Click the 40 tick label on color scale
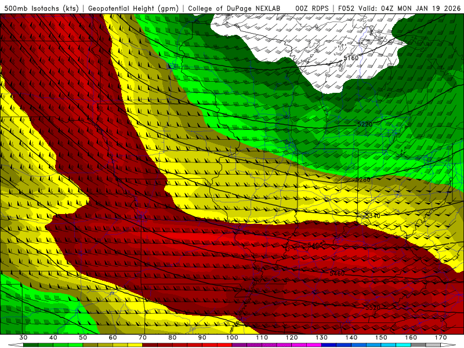Viewport: 464px width, 348px height. pos(53,338)
